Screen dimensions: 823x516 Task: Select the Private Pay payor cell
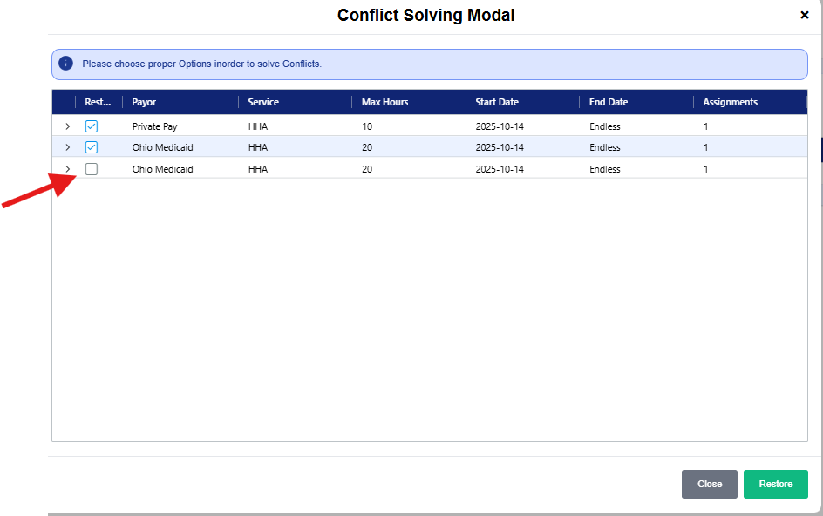tap(155, 126)
